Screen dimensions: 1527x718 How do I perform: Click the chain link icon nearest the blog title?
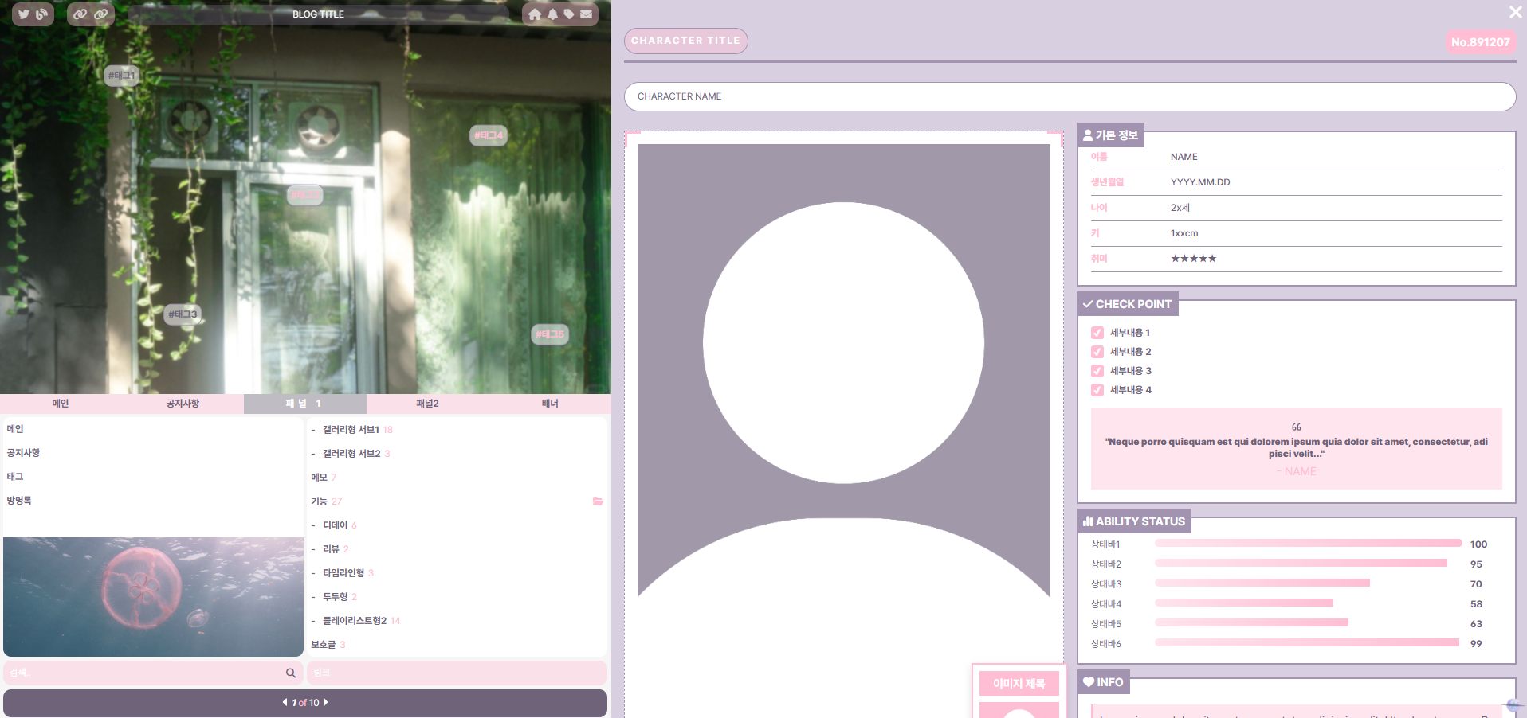(x=101, y=14)
